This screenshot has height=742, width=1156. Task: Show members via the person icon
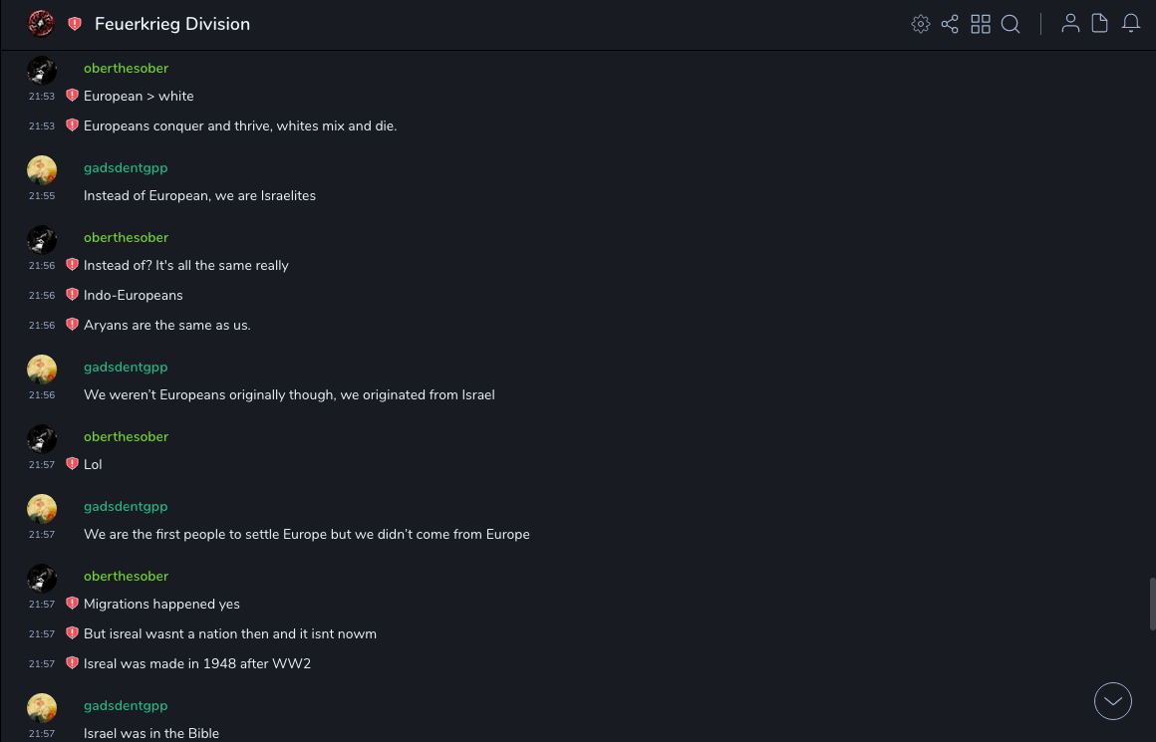(1070, 24)
